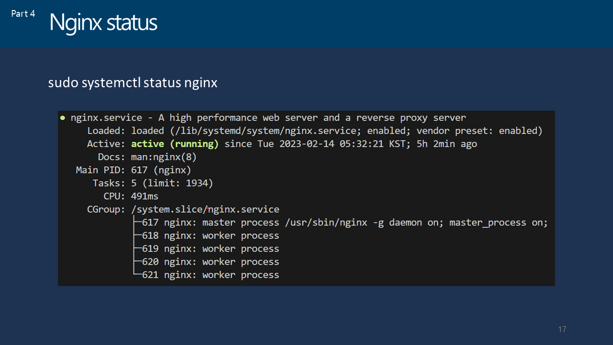Click 'vendor preset: enabled)' text

[479, 131]
